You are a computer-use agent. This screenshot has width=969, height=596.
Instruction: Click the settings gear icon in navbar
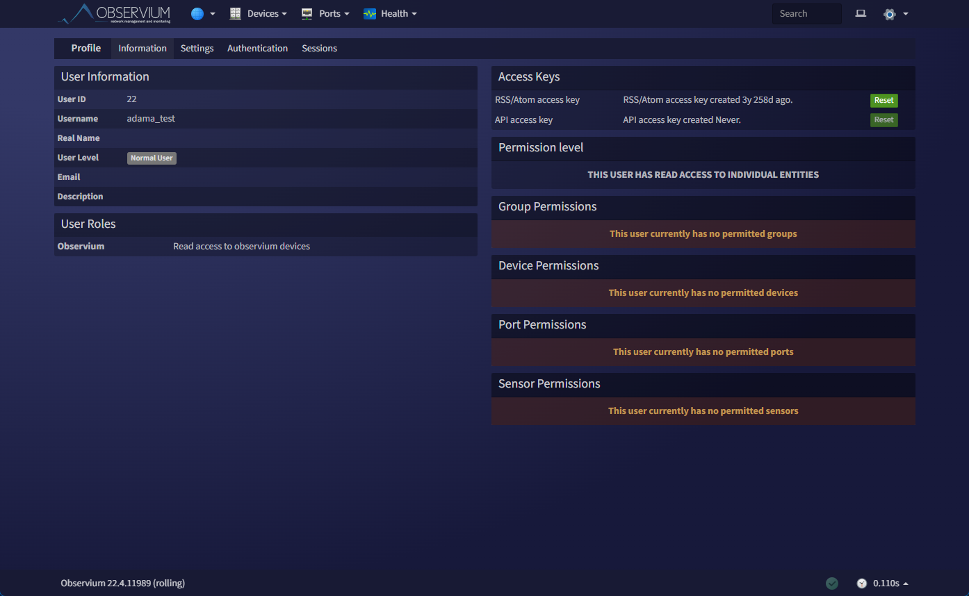coord(890,14)
